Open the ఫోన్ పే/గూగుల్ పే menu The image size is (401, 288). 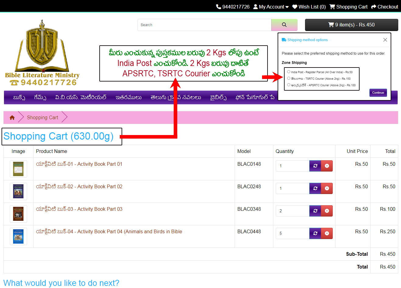pyautogui.click(x=255, y=97)
